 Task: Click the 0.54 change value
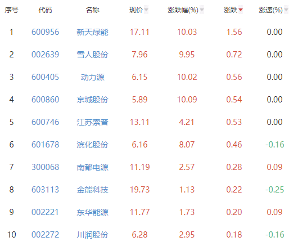tap(234, 100)
